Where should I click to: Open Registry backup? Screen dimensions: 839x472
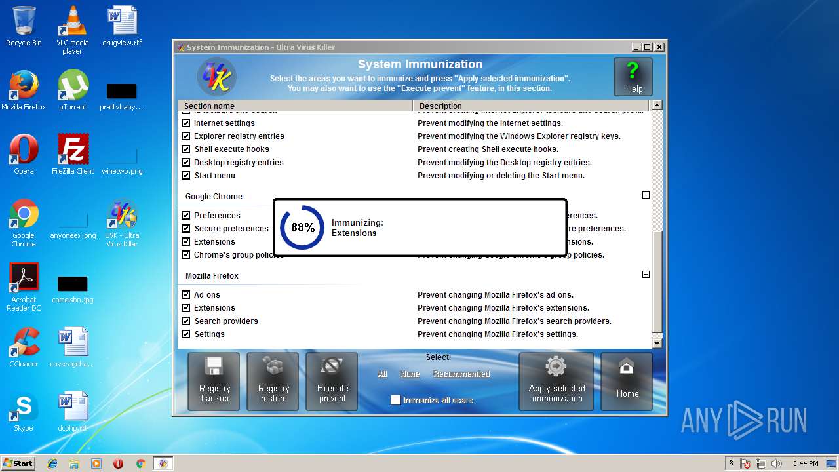point(214,382)
